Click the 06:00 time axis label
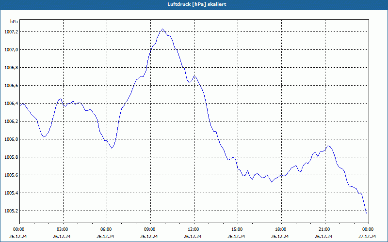Screen dimensions: 388x242 pos(107,229)
